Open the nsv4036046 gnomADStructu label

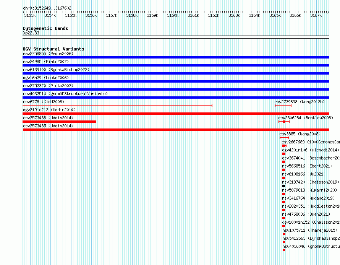click(311, 246)
